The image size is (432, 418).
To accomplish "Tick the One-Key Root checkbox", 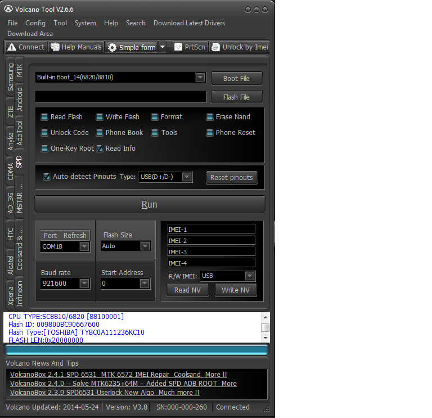I will click(x=44, y=149).
